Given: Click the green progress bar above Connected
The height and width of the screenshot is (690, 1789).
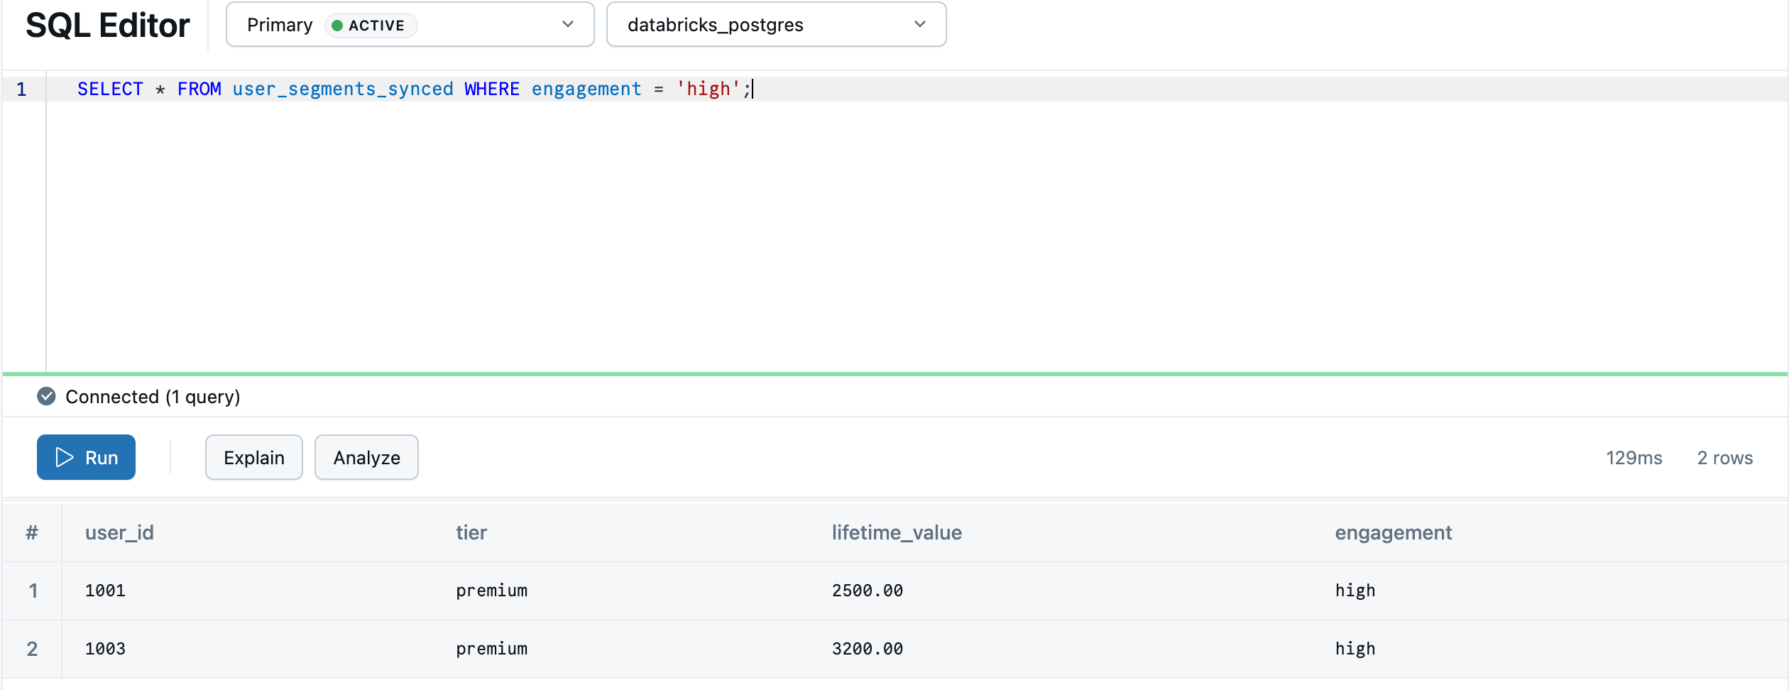Looking at the screenshot, I should click(894, 373).
